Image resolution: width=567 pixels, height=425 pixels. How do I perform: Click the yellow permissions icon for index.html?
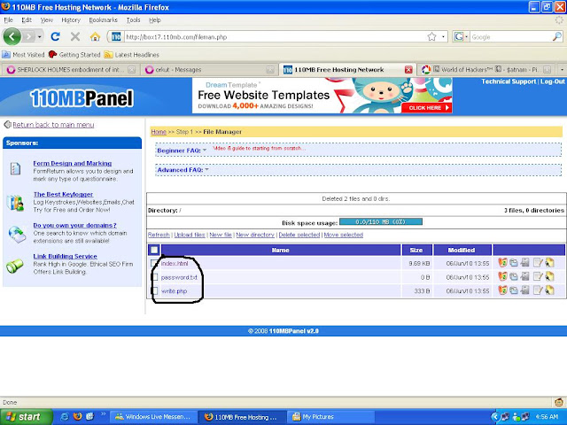(549, 263)
